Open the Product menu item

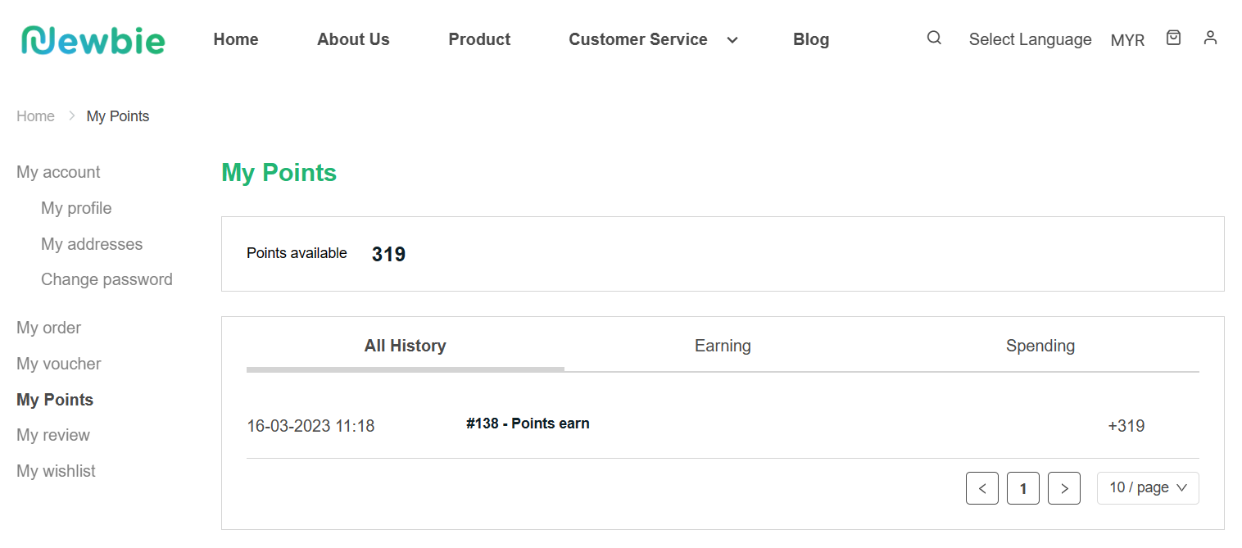pos(479,39)
